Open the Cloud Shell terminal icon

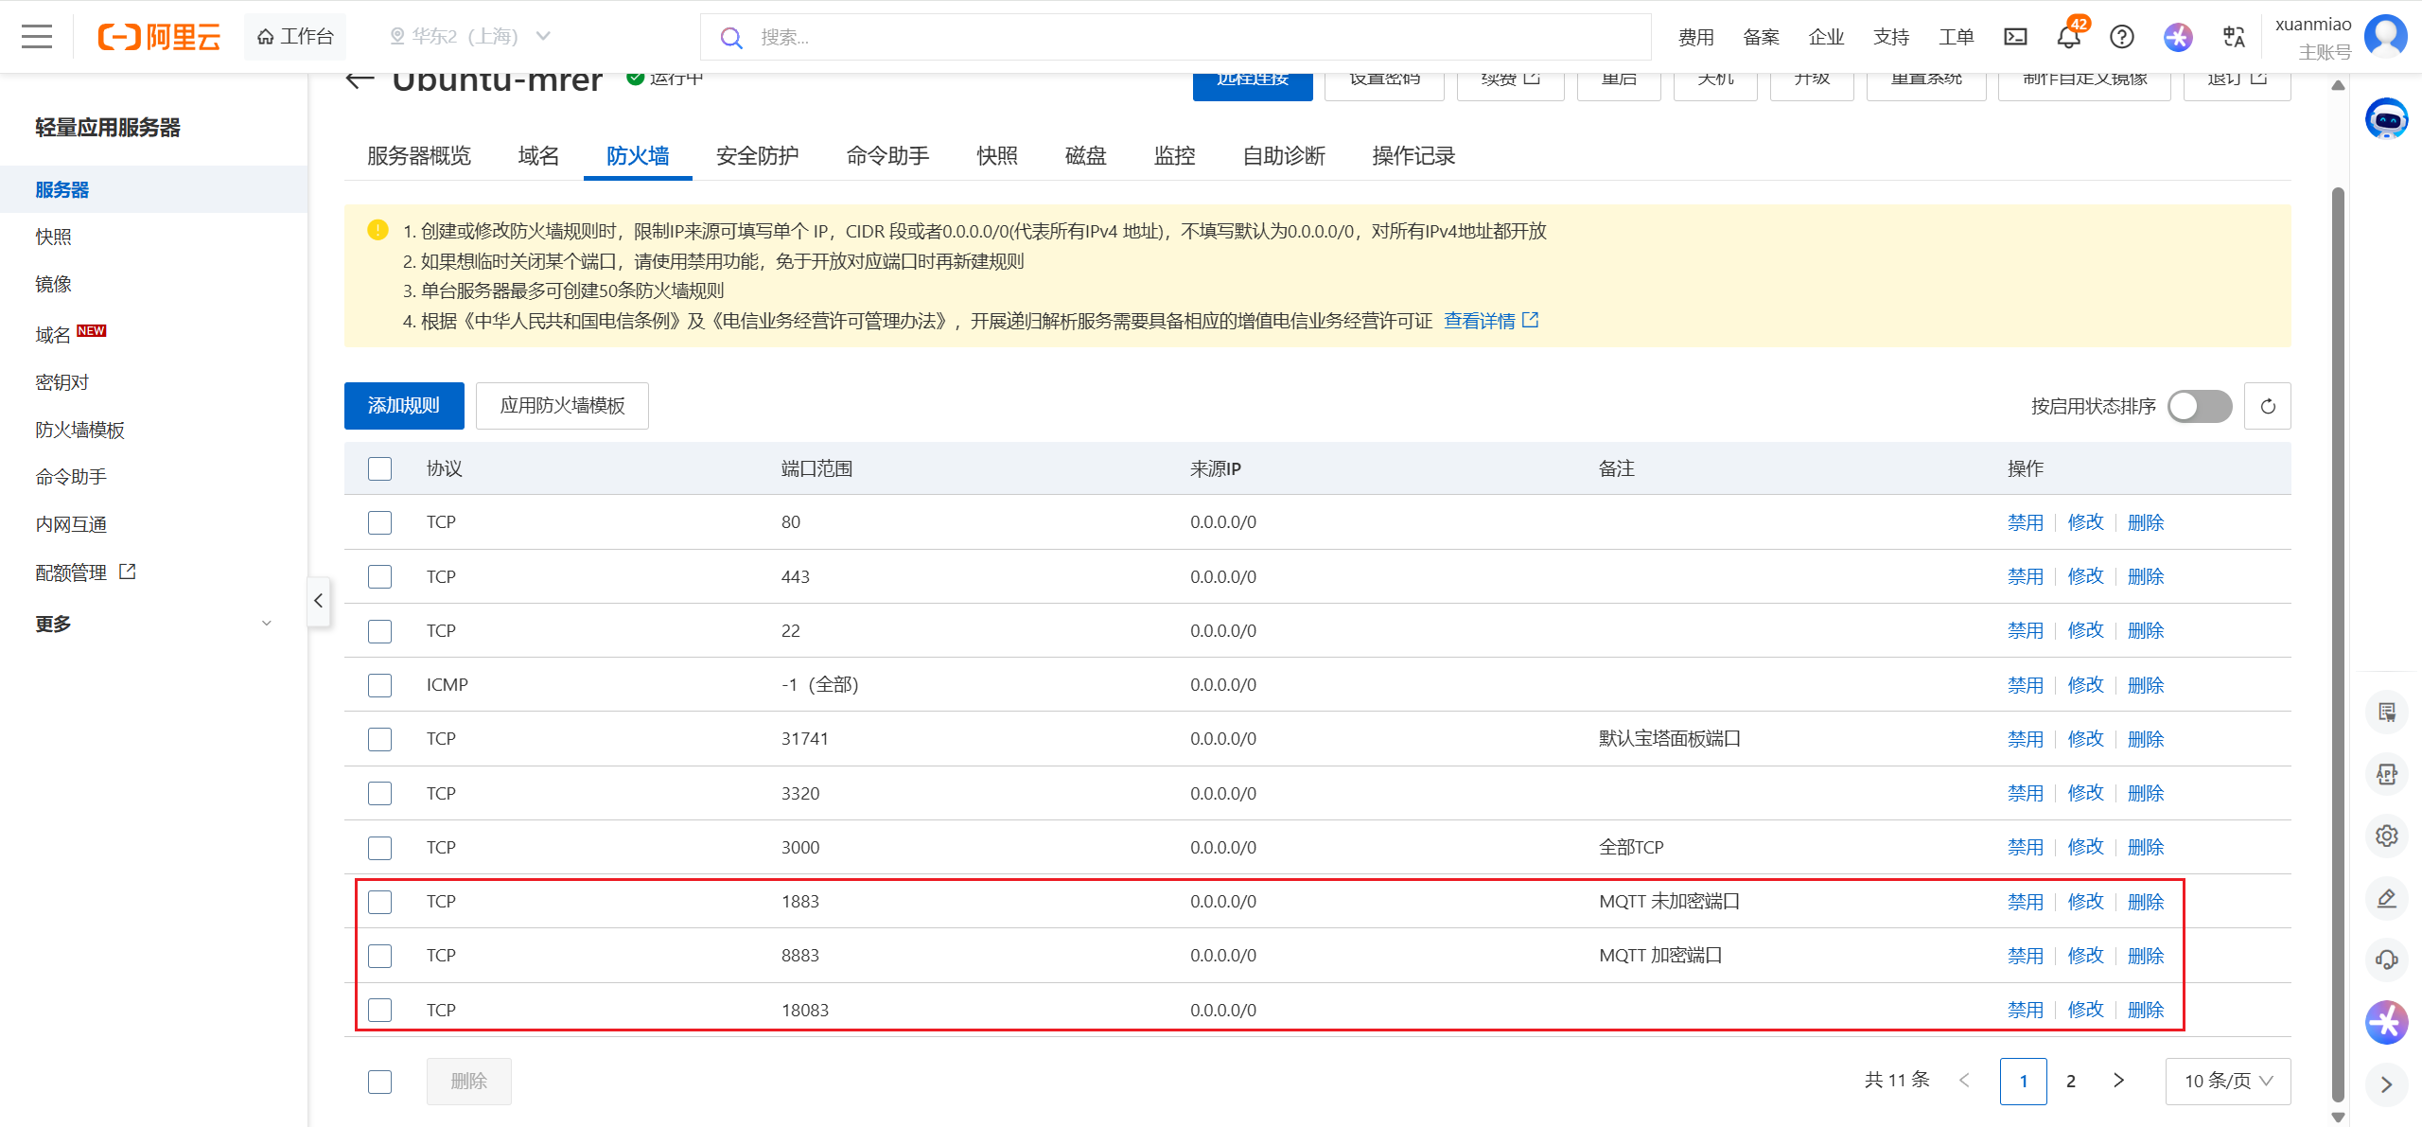tap(2015, 37)
